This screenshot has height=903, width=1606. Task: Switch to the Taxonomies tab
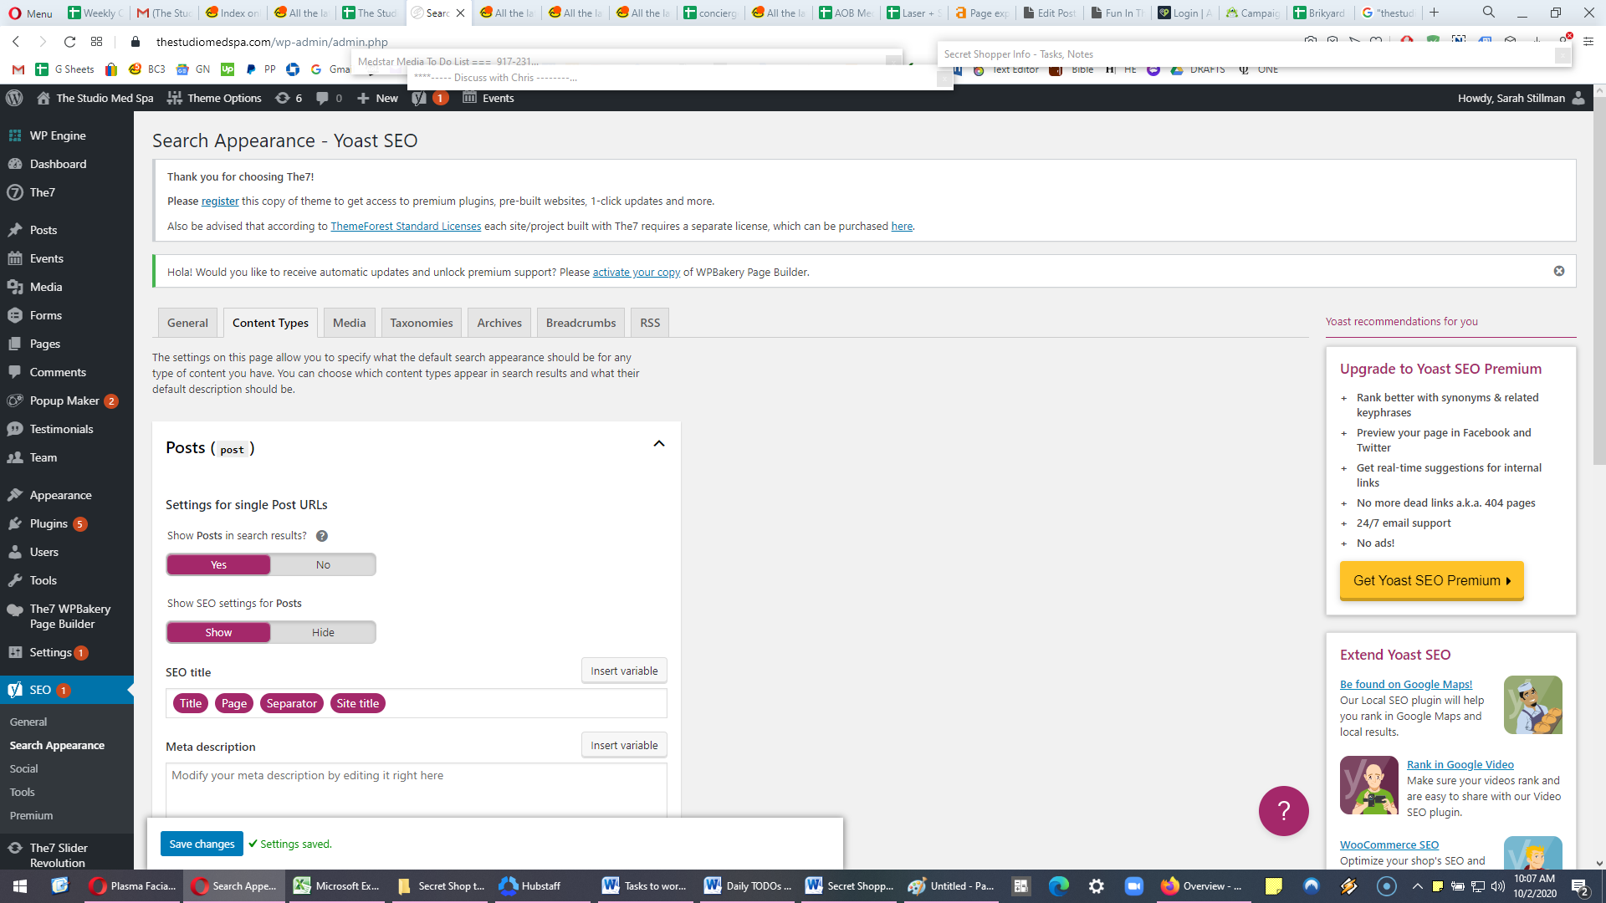click(422, 323)
